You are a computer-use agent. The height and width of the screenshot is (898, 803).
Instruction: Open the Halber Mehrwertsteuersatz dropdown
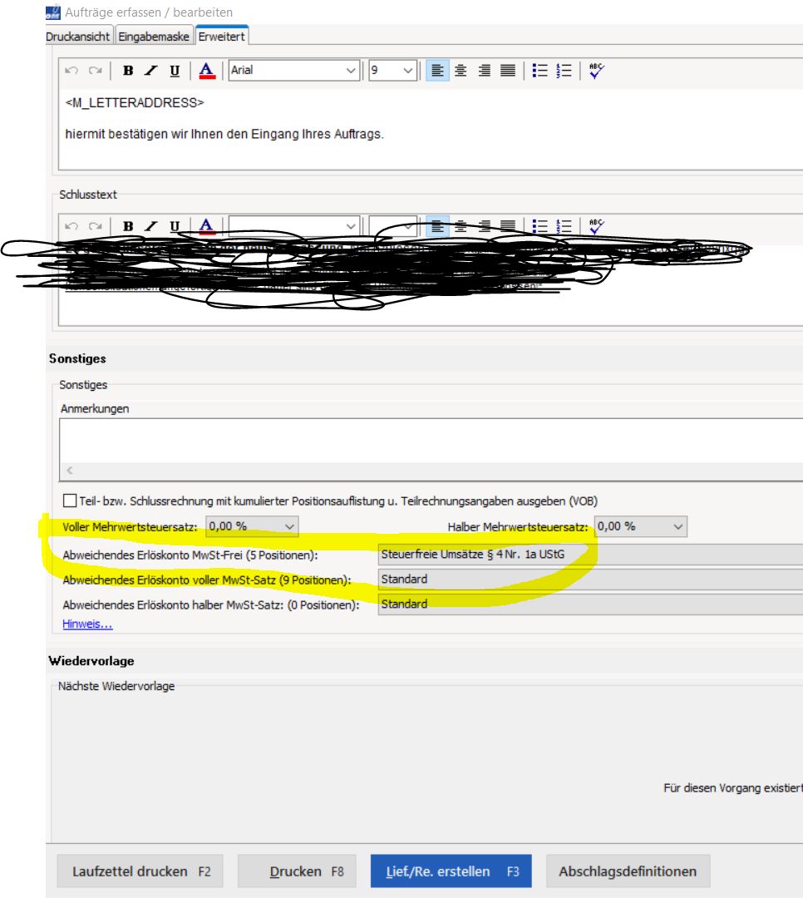click(640, 526)
